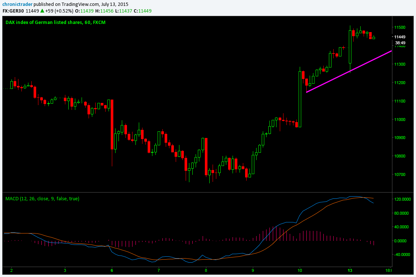416x277 pixels.
Task: Select the FX:GER30 symbol label
Action: coord(13,11)
